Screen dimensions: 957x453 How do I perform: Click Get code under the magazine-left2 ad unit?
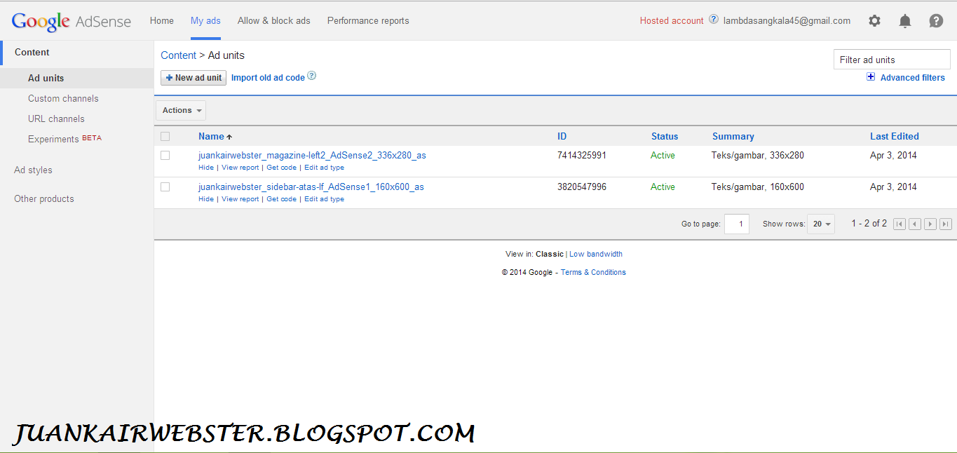pos(282,168)
